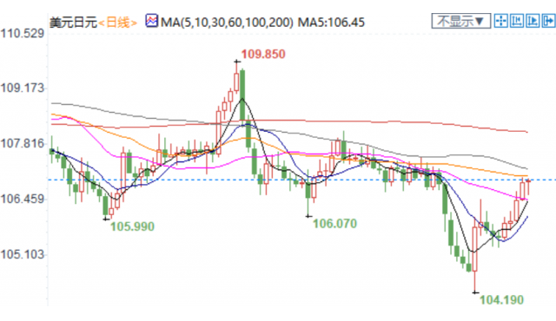This screenshot has width=556, height=321.
Task: Click the MA5:106.45 value
Action: coord(331,23)
